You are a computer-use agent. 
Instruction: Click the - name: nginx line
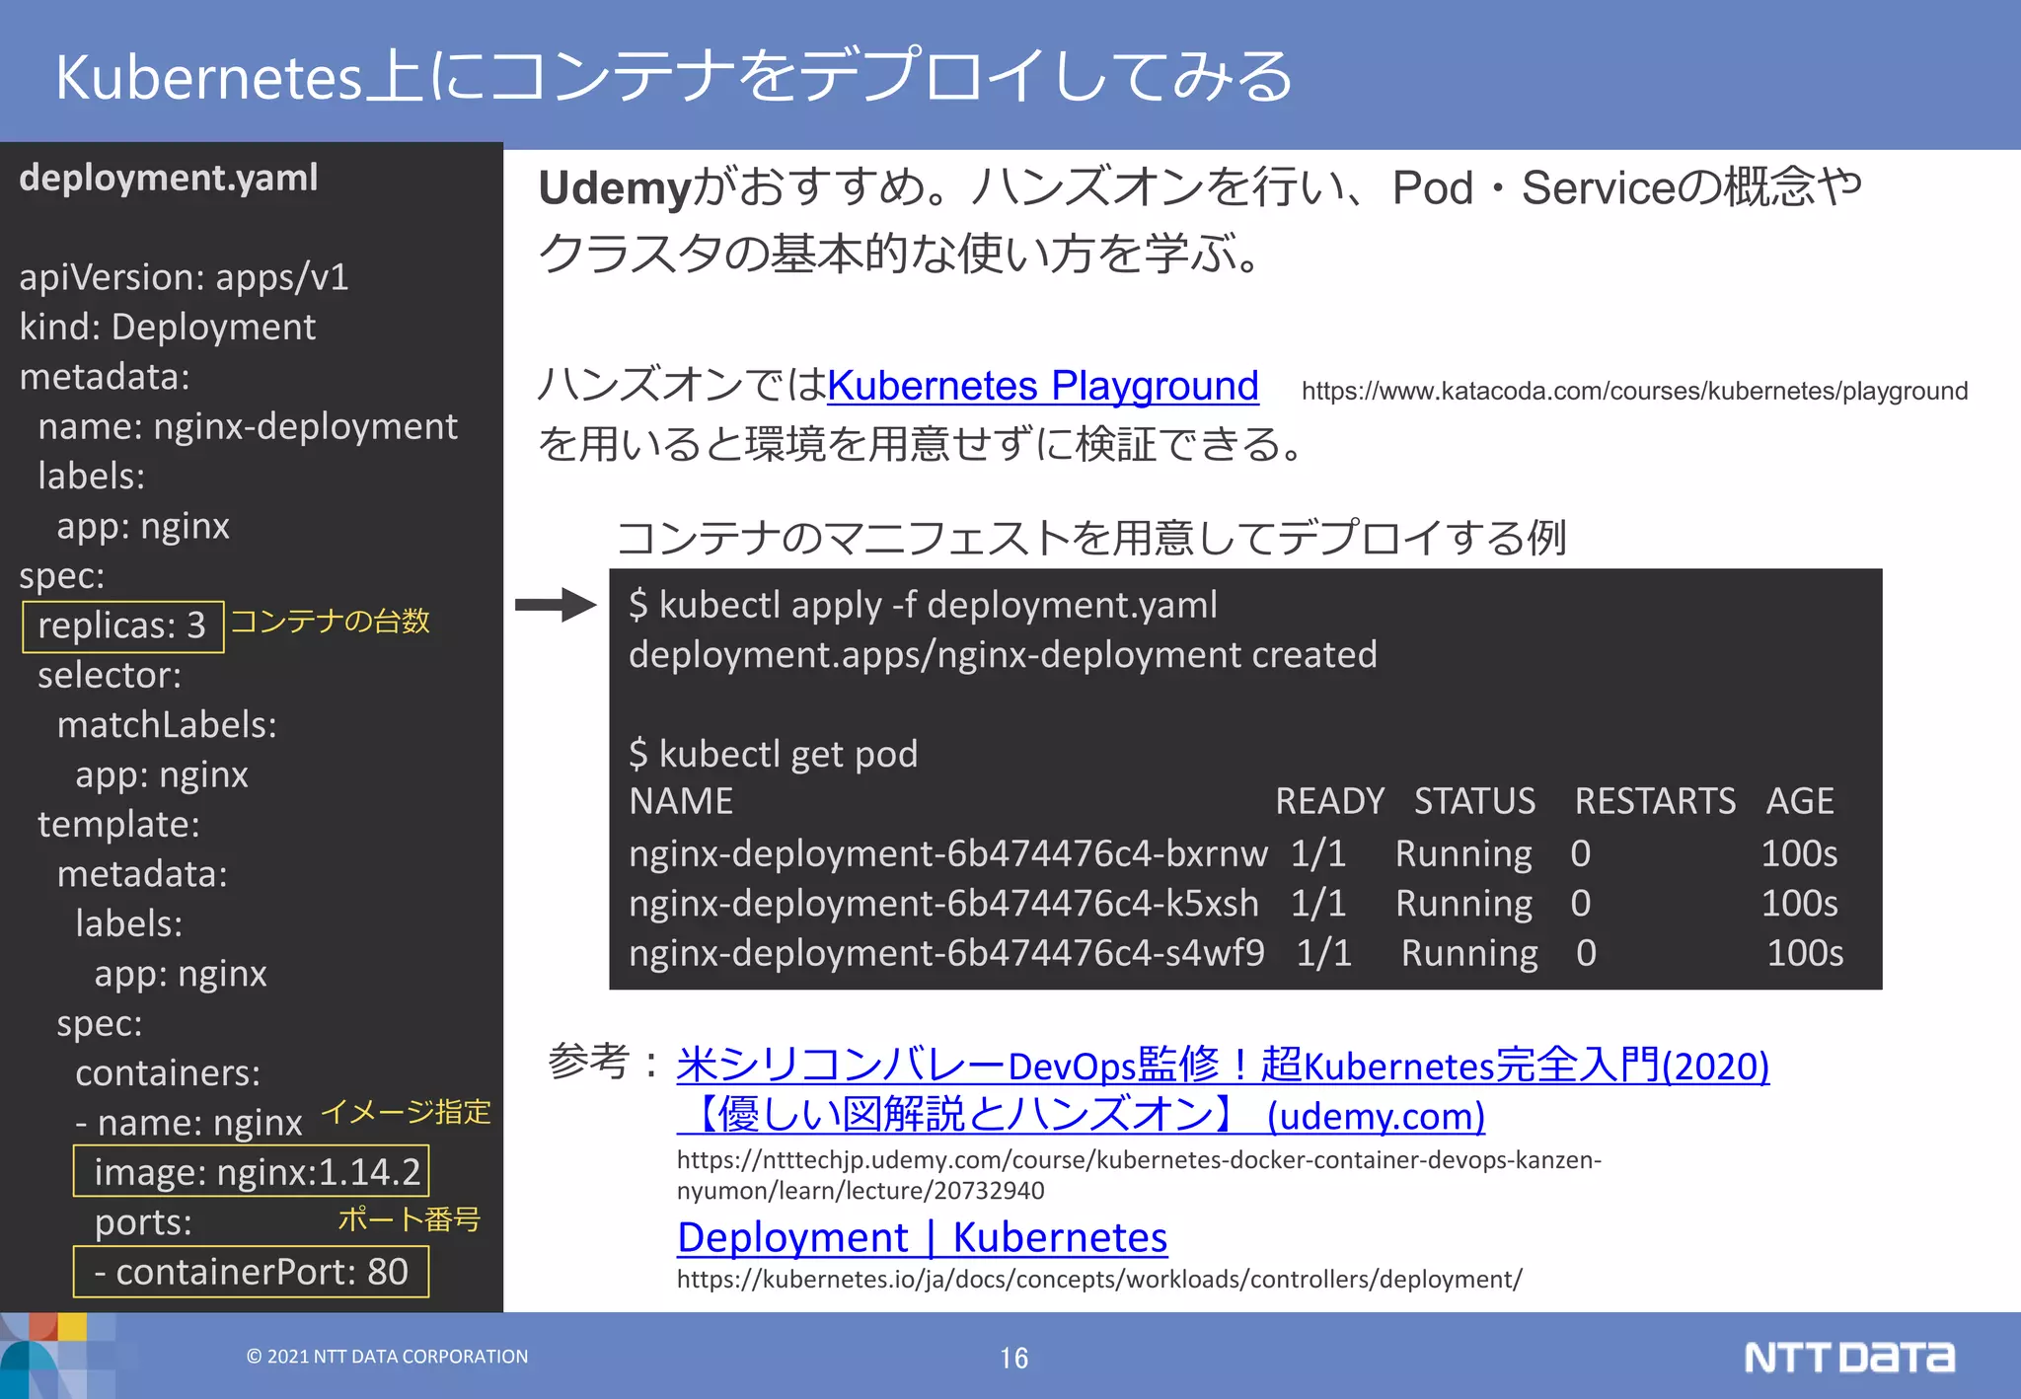(188, 1123)
